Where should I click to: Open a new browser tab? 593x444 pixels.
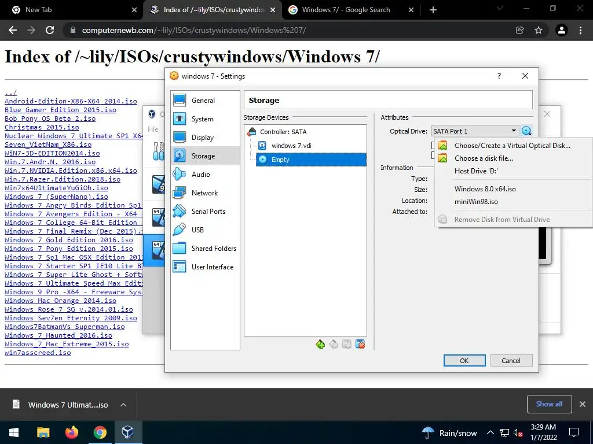[x=433, y=10]
